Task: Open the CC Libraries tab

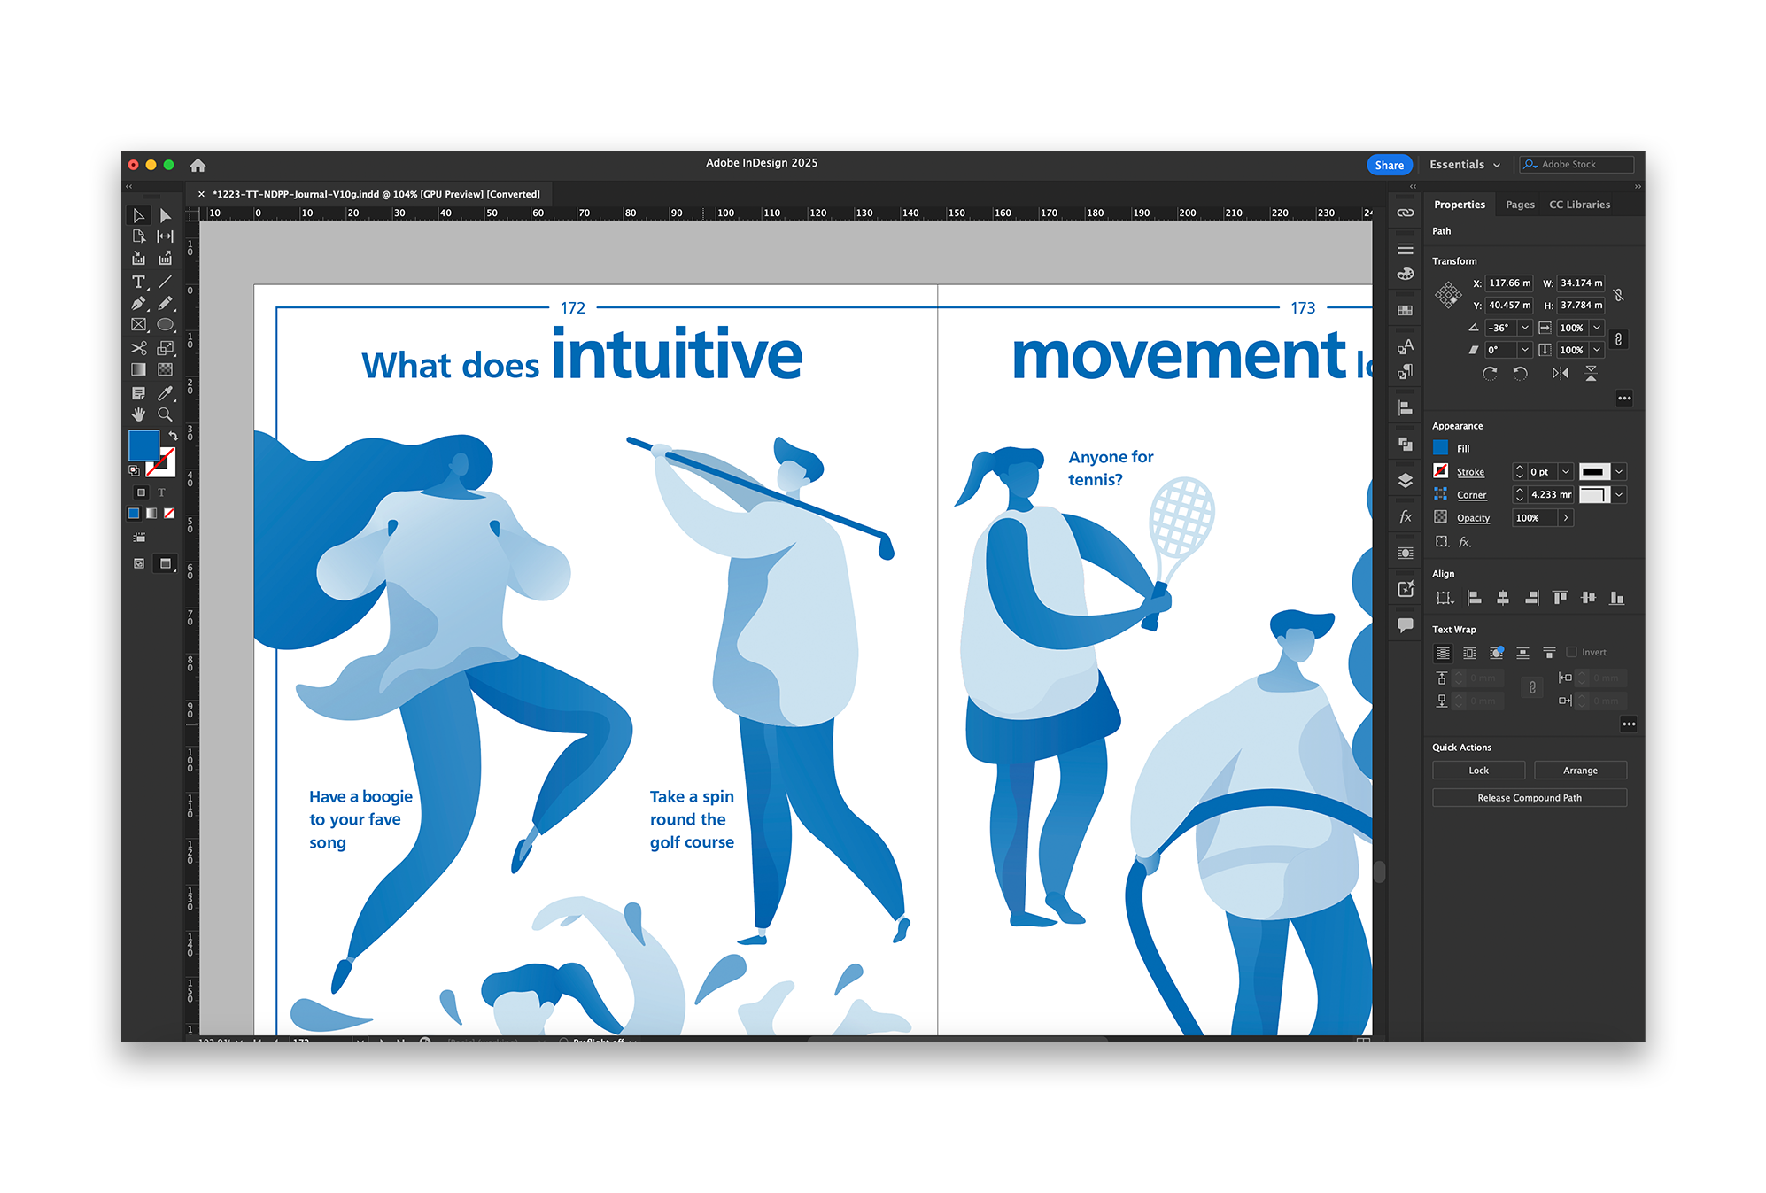Action: (1579, 205)
